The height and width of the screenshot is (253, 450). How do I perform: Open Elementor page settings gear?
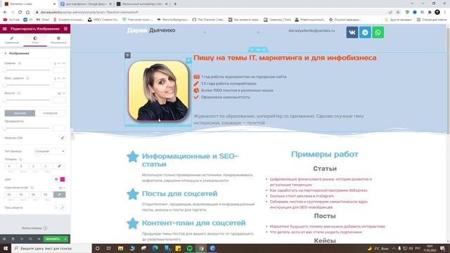4,239
